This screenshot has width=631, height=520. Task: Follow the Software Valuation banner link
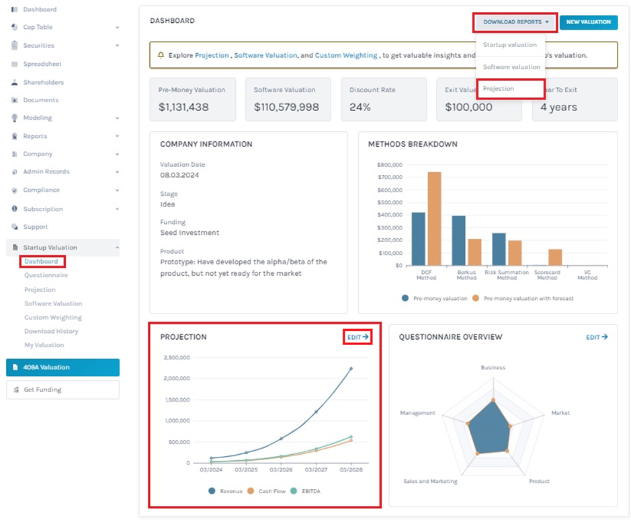[265, 55]
